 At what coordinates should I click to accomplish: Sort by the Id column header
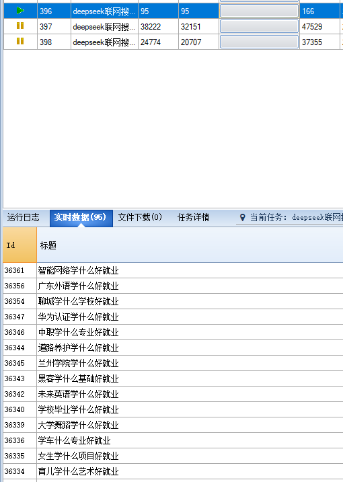pyautogui.click(x=20, y=245)
